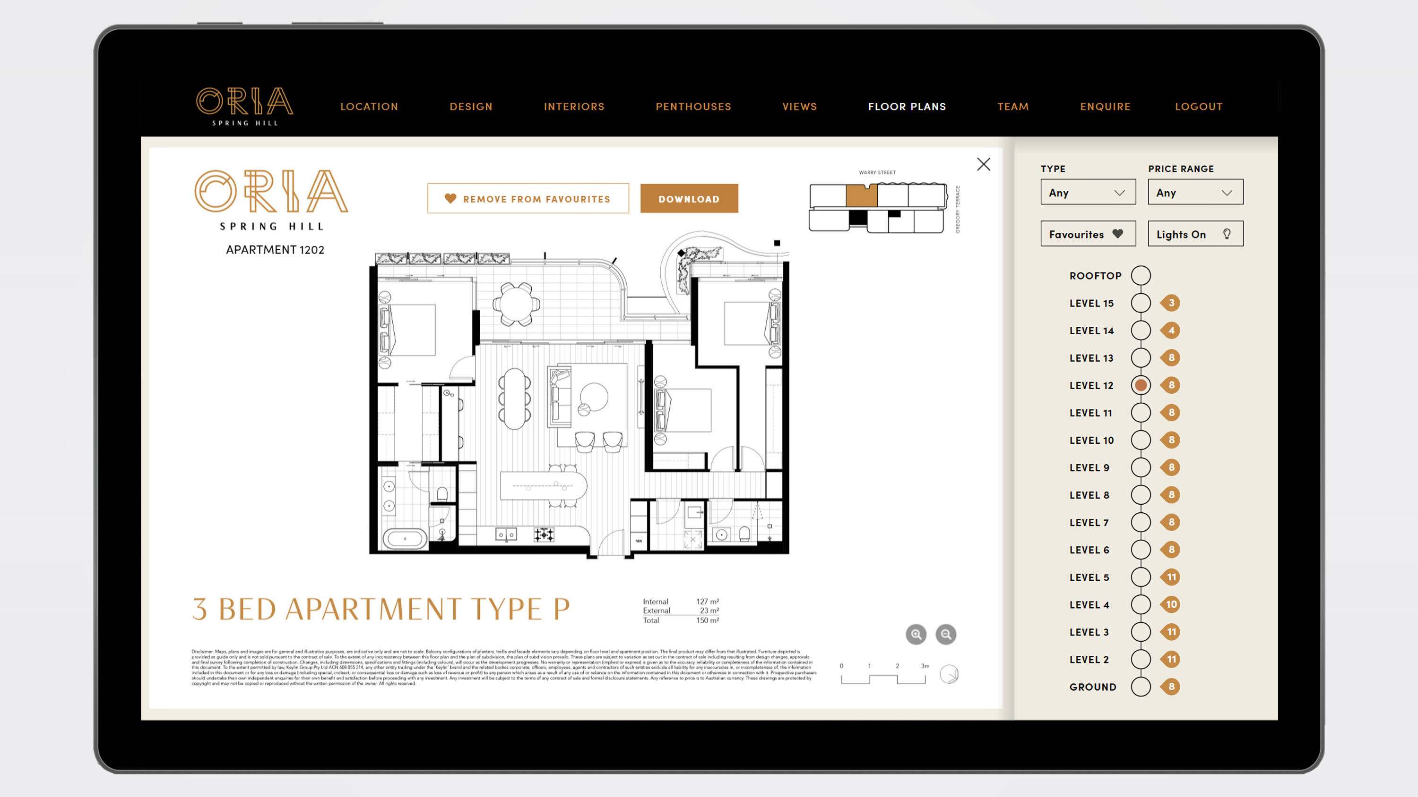Click the Level 15 availability badge showing 3

[x=1171, y=303]
